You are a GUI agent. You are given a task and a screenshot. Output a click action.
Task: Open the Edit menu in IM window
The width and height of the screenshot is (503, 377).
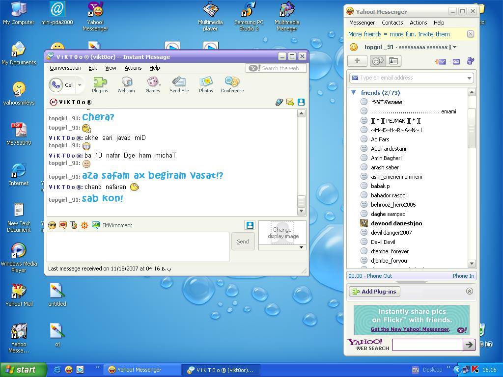click(93, 68)
